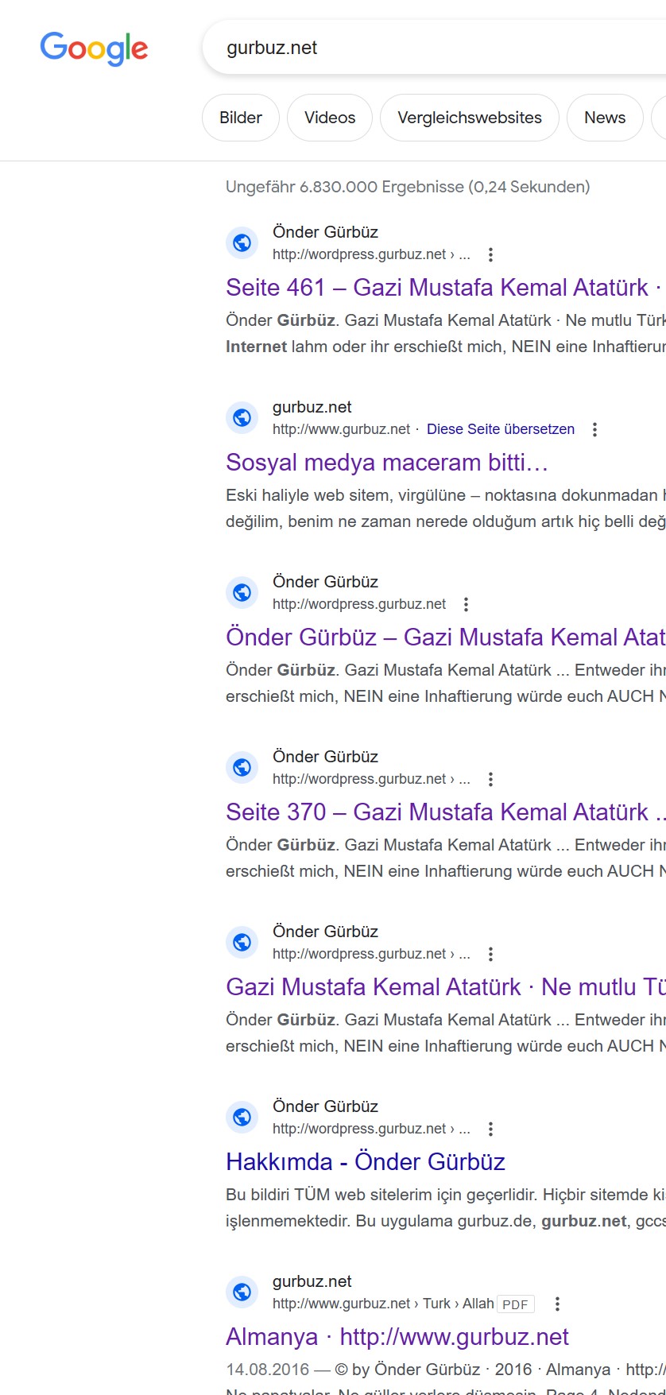Click globe favicon of Almanya PDF result
666x1395 pixels.
242,1292
